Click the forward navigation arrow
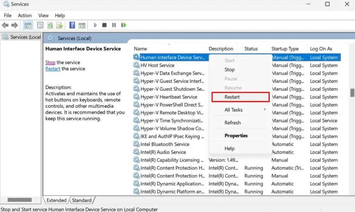Viewport: 355px width, 212px height. click(x=14, y=25)
